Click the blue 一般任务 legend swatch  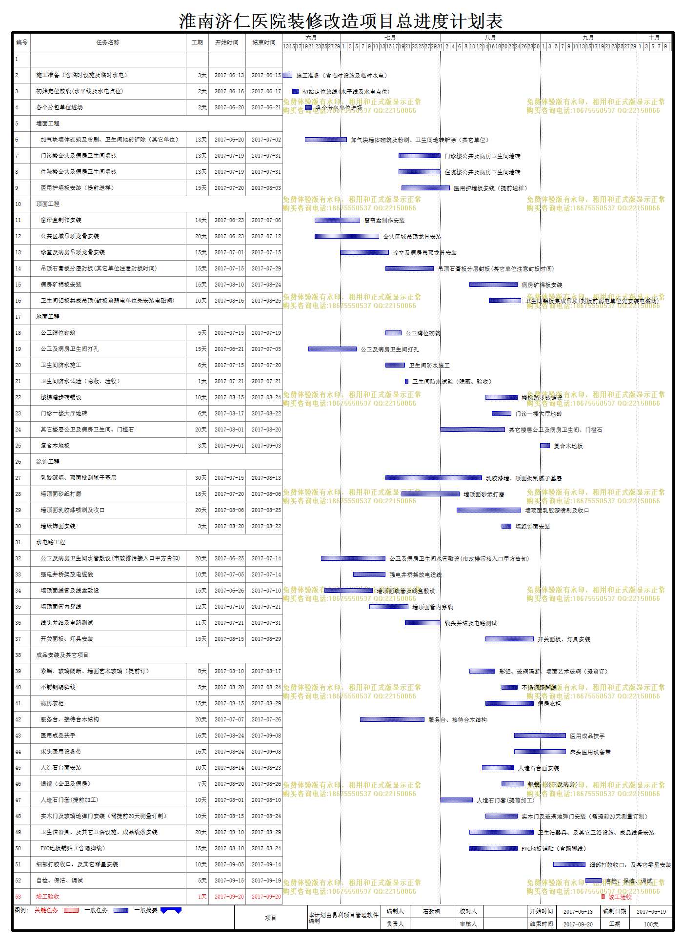(x=121, y=910)
